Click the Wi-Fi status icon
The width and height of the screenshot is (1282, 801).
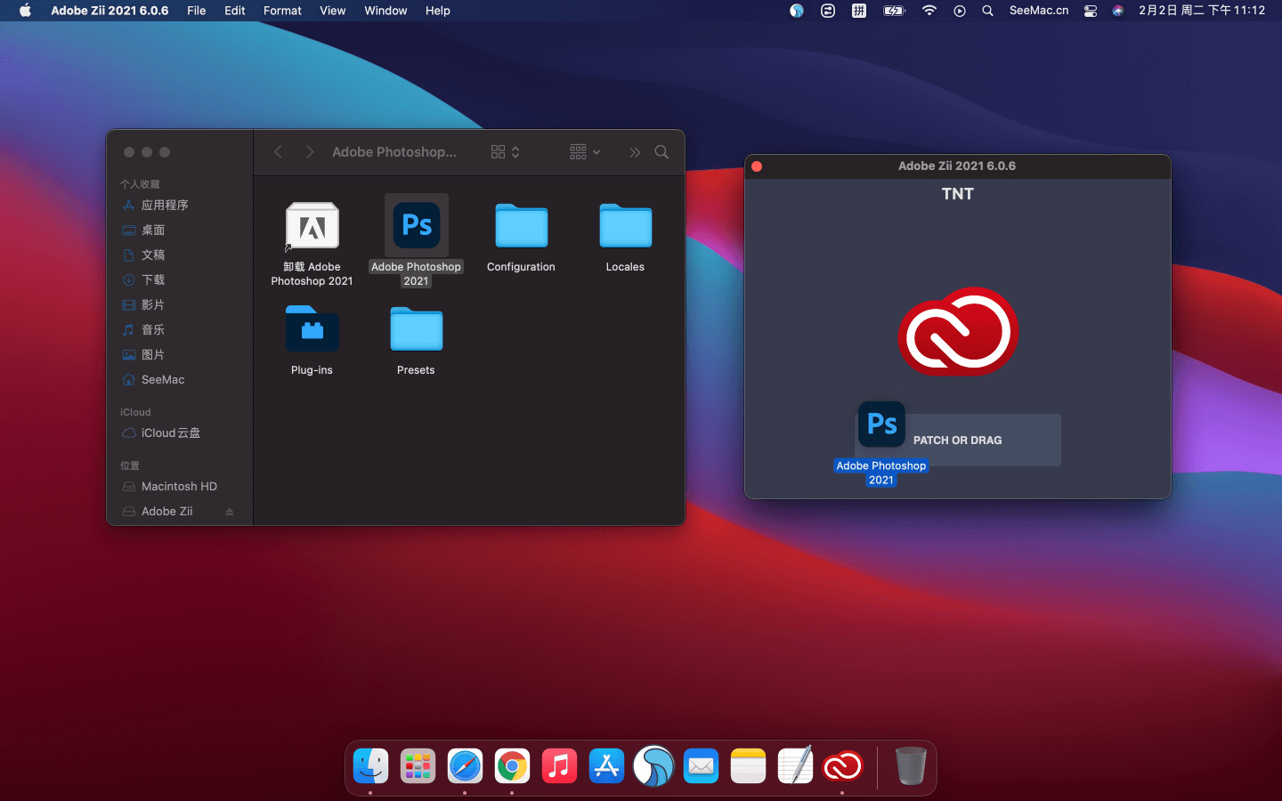point(929,11)
